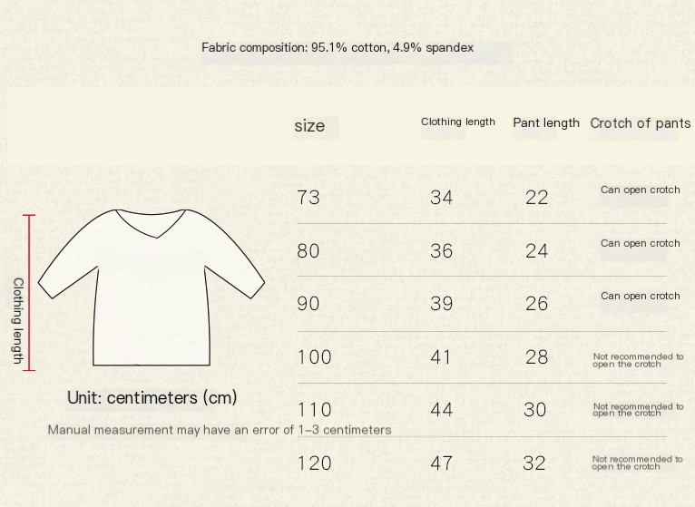Click the red clothing length measurement line
The width and height of the screenshot is (695, 507).
[30, 292]
